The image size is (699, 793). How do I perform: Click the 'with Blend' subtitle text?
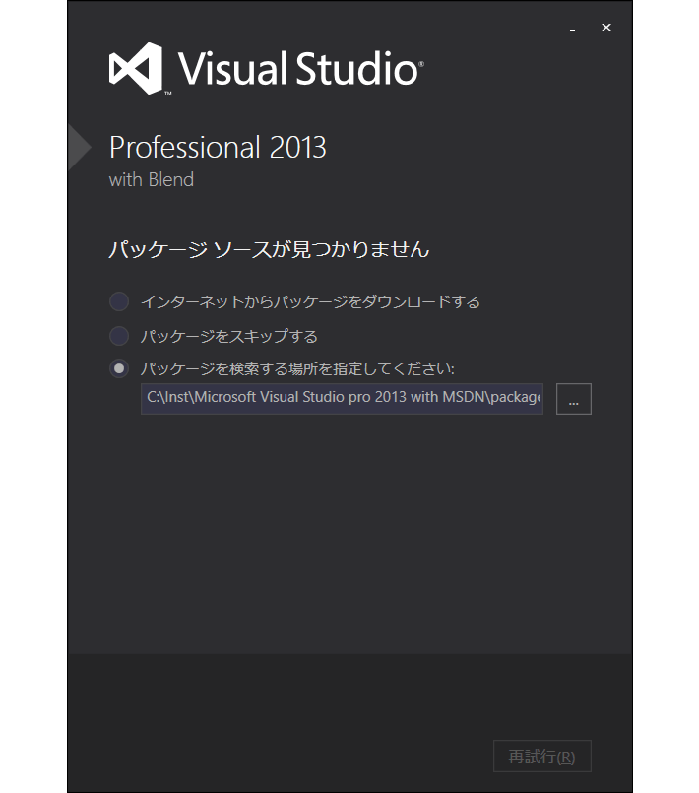pos(152,180)
